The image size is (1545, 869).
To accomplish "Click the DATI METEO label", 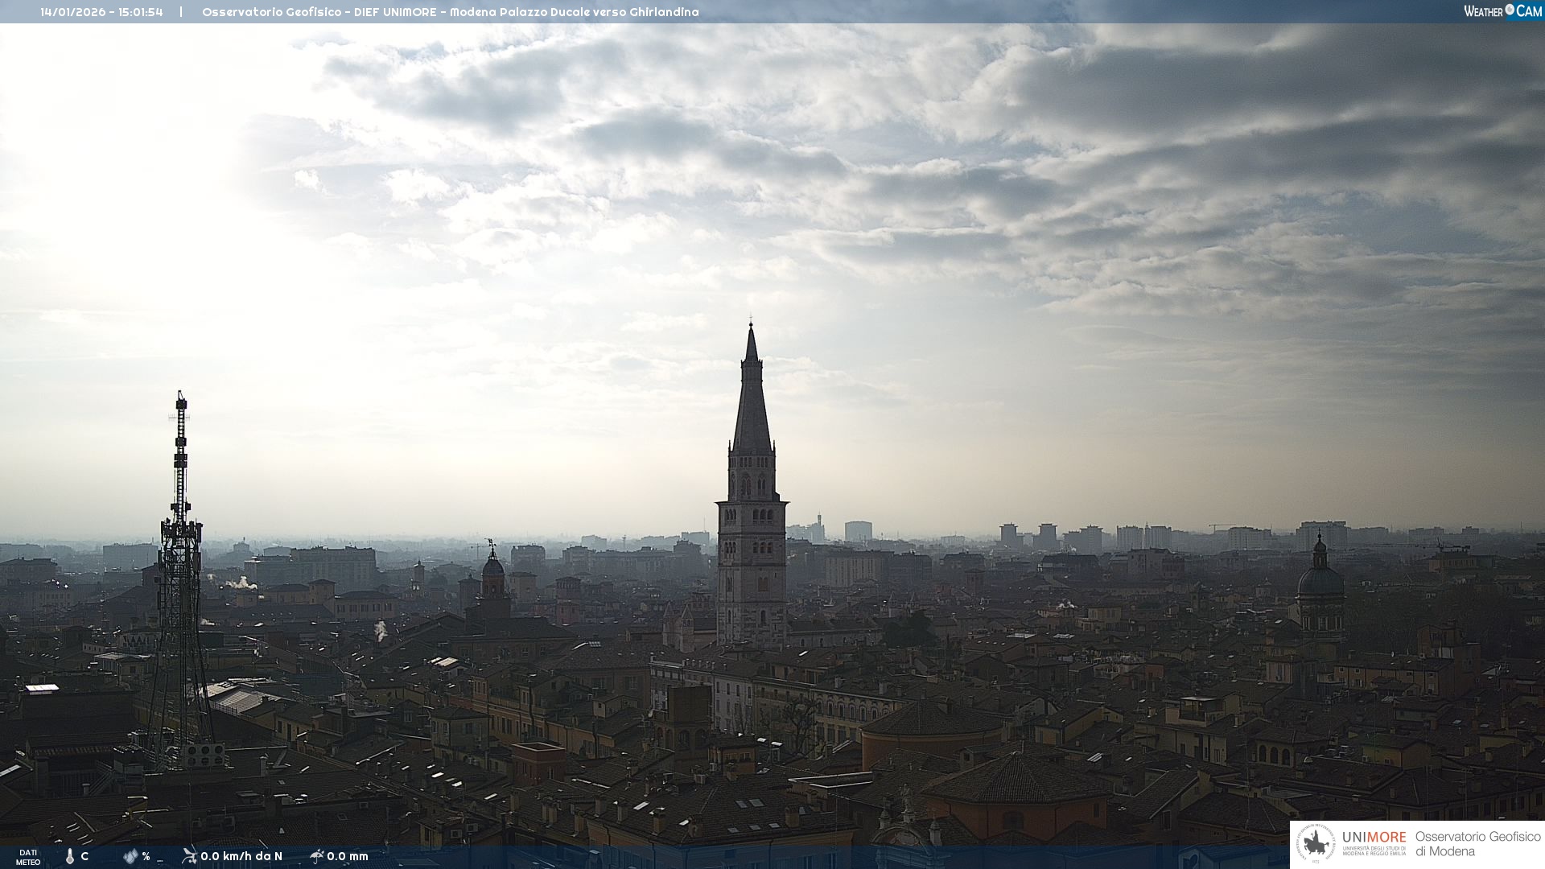I will click(28, 857).
